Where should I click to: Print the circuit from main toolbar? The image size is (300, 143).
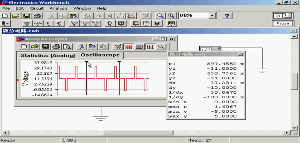(x=37, y=16)
